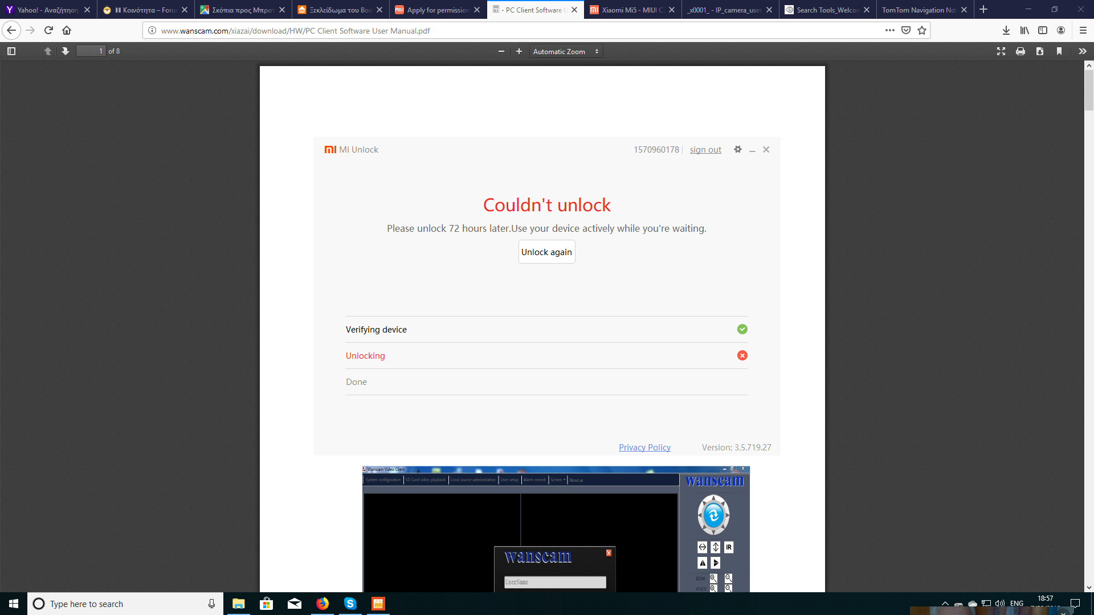Viewport: 1094px width, 615px height.
Task: Click the page number input field
Action: tap(91, 51)
